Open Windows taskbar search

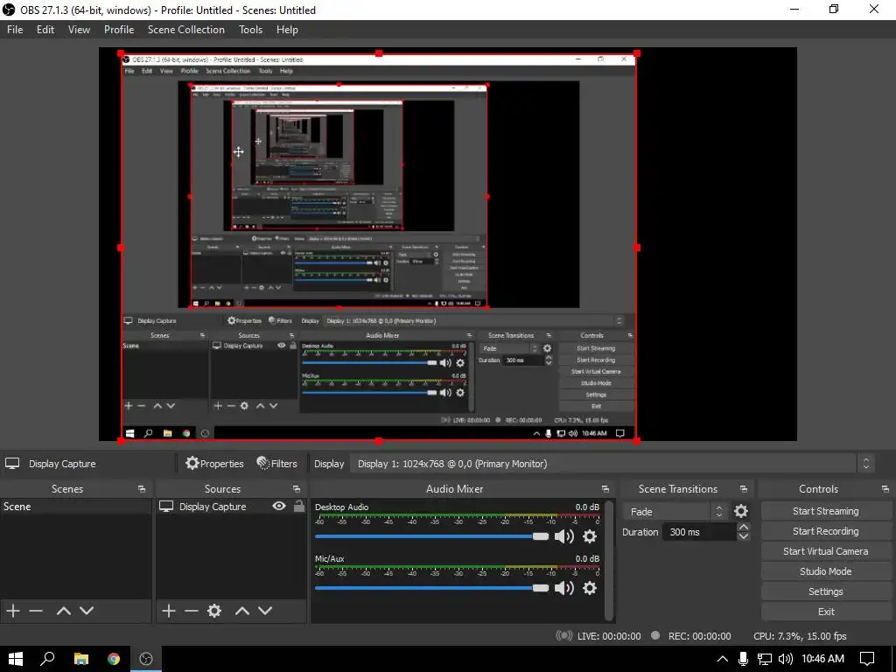point(48,659)
